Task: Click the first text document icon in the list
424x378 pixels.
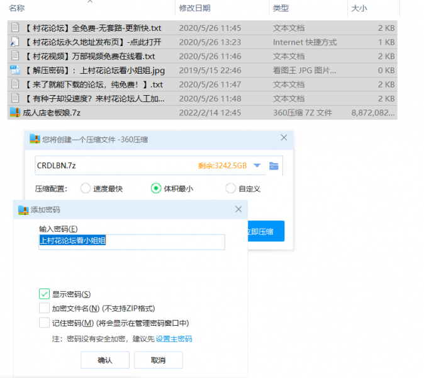Action: pos(14,28)
